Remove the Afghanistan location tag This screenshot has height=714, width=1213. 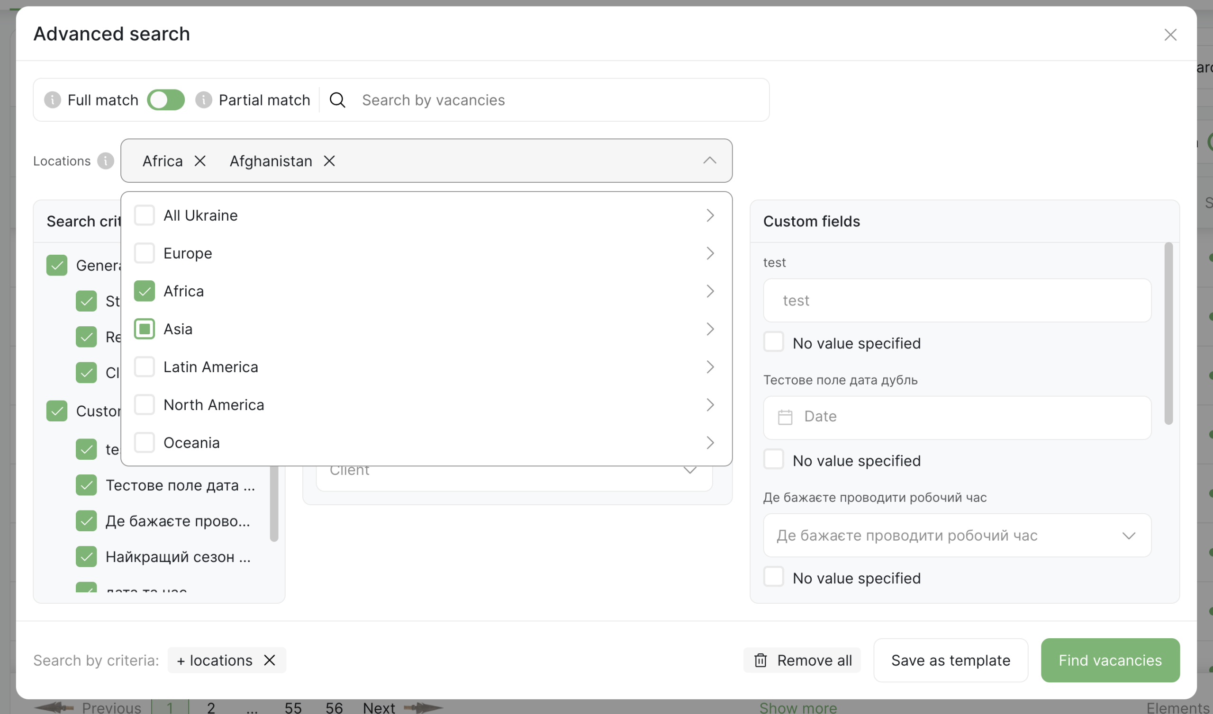[329, 161]
